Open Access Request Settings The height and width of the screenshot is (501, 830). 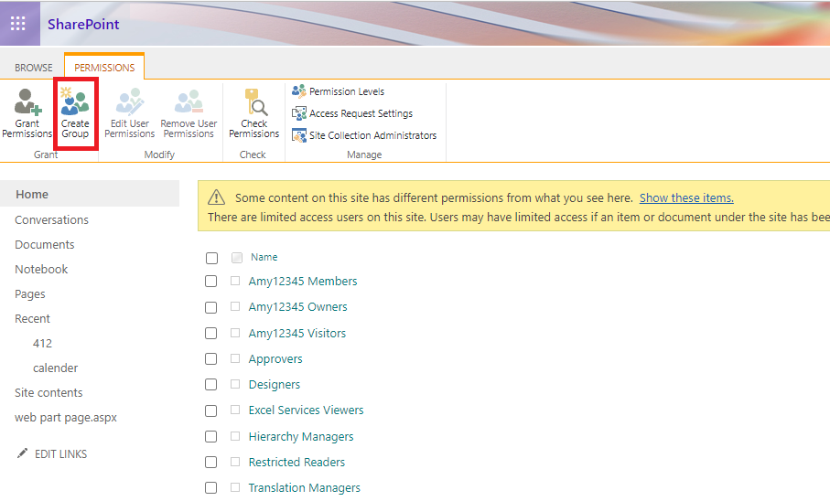(x=352, y=113)
